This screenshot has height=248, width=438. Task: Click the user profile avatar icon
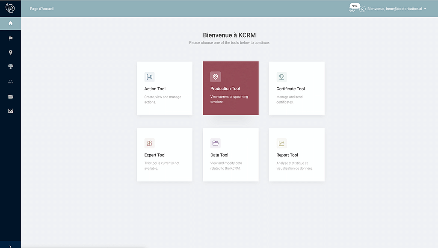pyautogui.click(x=362, y=9)
